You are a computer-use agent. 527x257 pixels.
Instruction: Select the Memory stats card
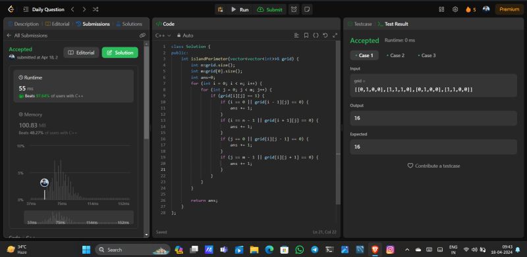coord(74,124)
